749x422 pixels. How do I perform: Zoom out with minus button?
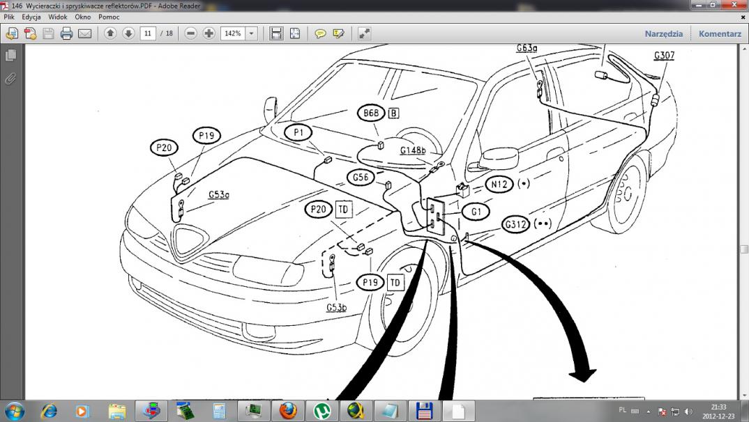point(191,33)
